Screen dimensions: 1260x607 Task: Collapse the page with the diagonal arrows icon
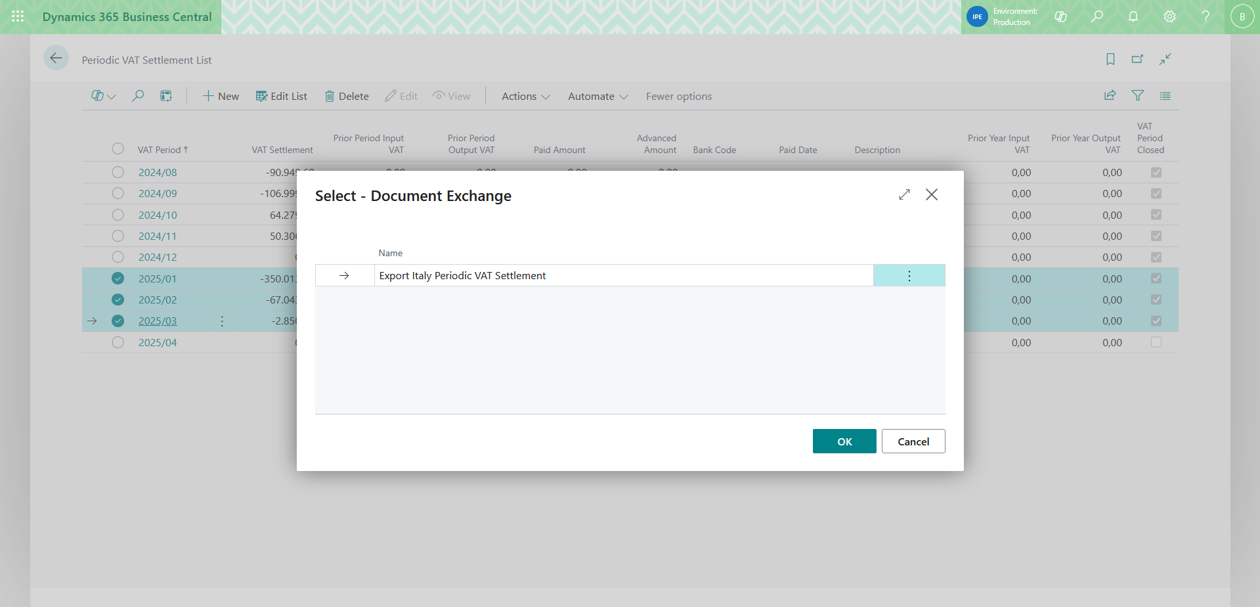tap(1165, 59)
